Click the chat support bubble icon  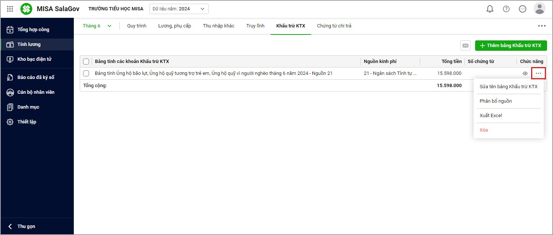[x=522, y=9]
